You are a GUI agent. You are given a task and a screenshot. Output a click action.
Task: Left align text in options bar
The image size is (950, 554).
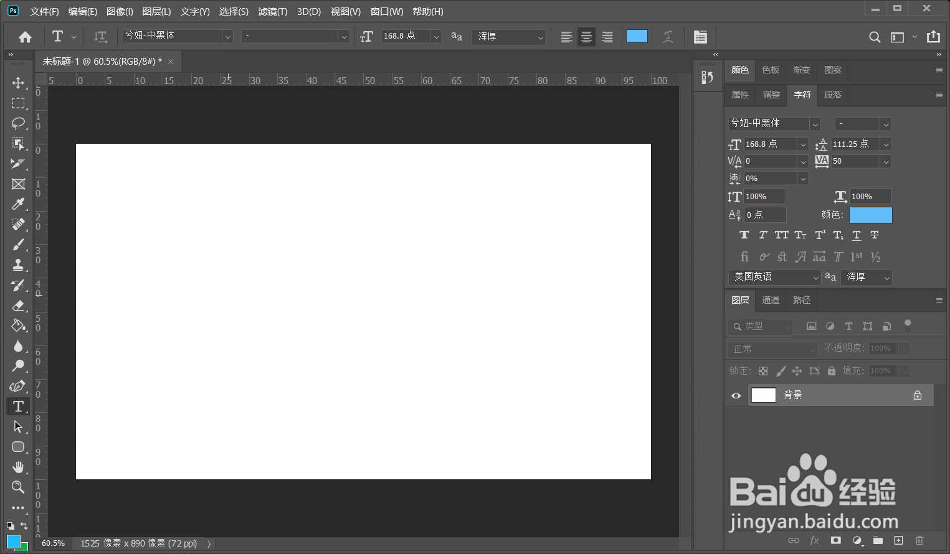[566, 37]
